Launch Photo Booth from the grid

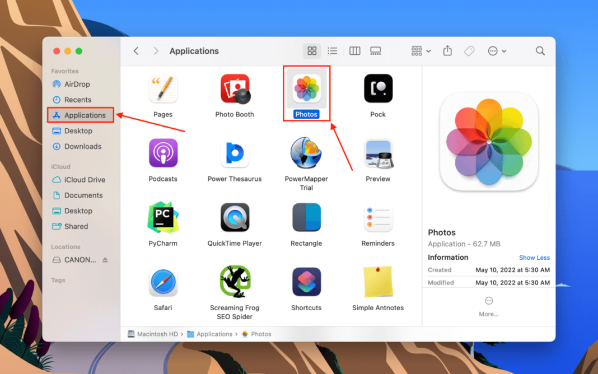click(x=235, y=88)
